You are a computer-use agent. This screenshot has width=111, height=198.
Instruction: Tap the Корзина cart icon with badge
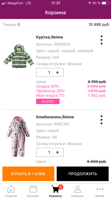[55, 189]
